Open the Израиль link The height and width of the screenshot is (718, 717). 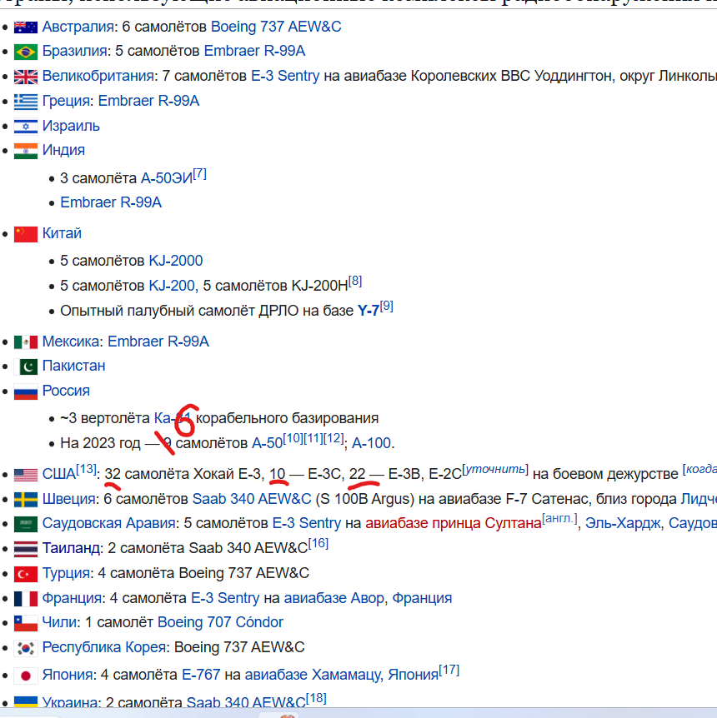tap(71, 126)
